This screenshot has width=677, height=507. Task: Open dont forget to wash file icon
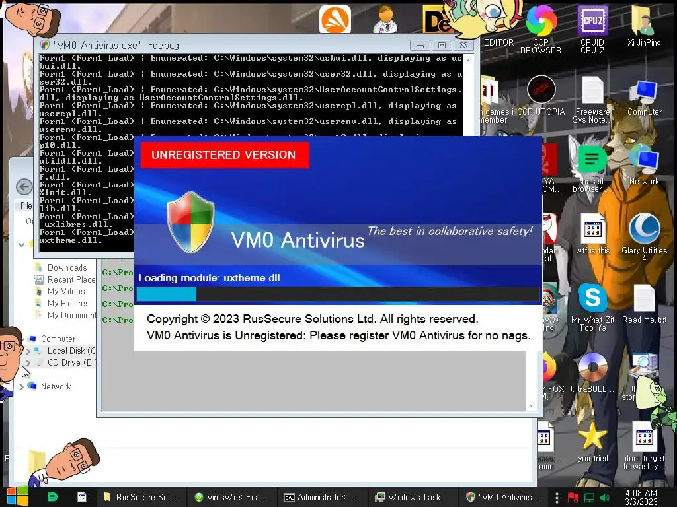644,446
